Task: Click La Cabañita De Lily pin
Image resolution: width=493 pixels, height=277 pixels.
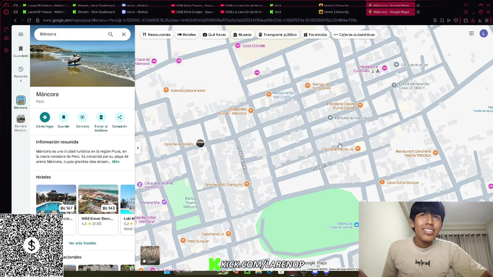Action: pos(358,149)
